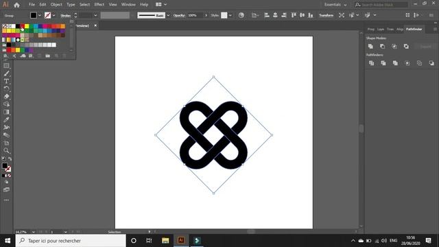
Task: Switch to the Layers panel tab
Action: [381, 29]
